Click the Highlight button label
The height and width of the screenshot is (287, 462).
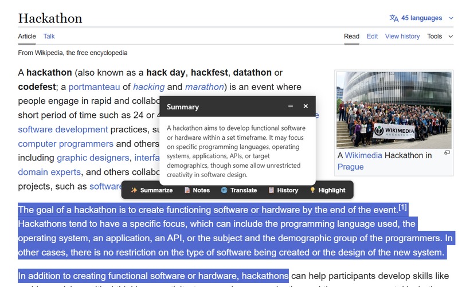tap(332, 190)
